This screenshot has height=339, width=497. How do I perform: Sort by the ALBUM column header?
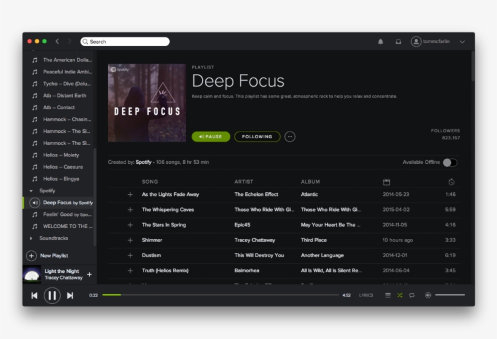[310, 182]
